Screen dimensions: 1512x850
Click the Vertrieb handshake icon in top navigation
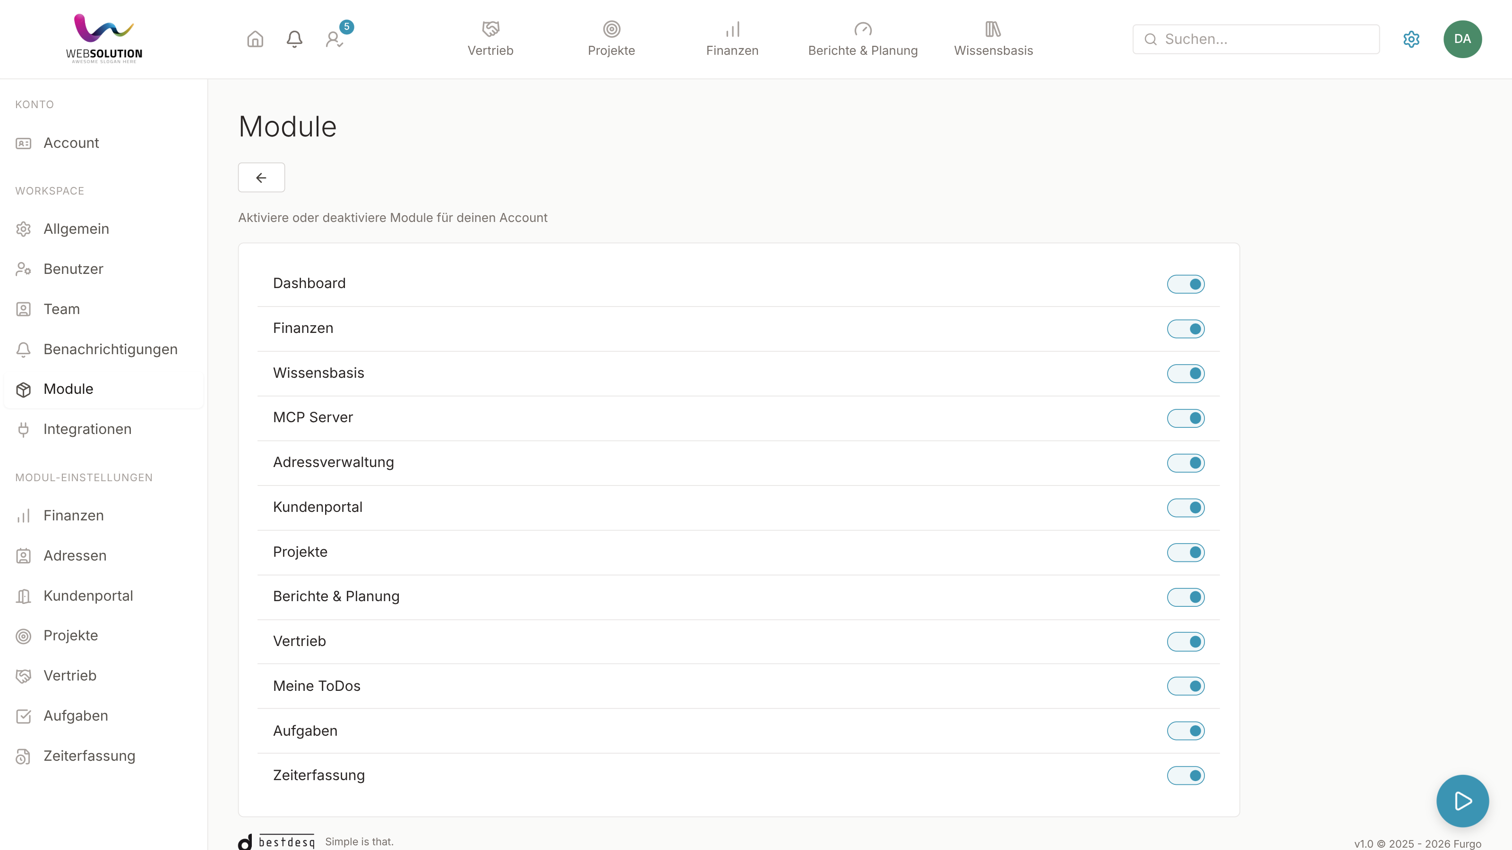click(490, 29)
